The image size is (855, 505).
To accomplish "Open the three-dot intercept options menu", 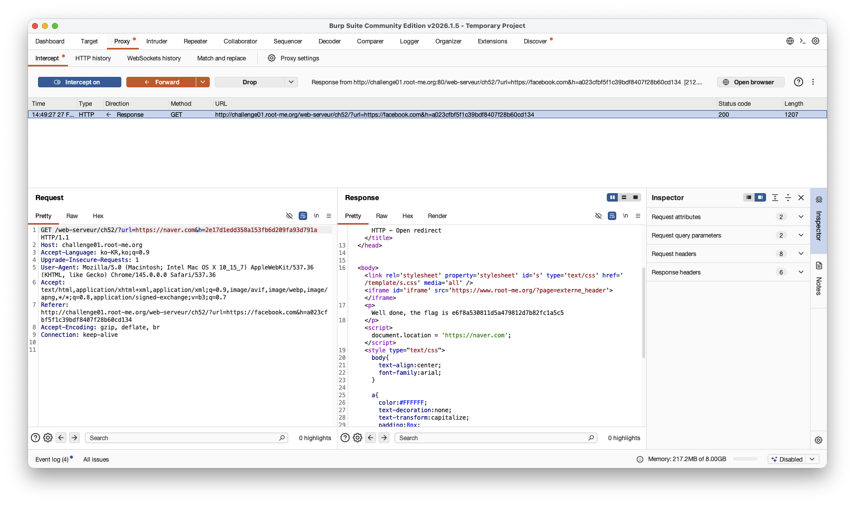I will 813,82.
